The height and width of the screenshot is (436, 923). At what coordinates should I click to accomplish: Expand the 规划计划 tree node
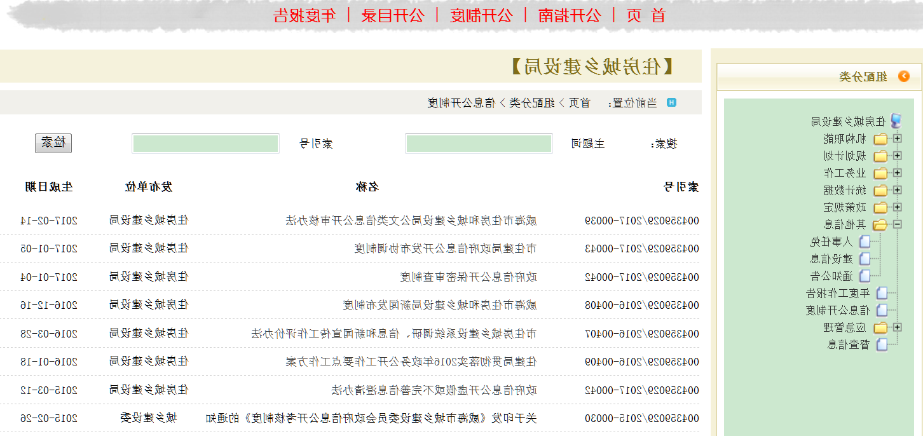point(897,155)
